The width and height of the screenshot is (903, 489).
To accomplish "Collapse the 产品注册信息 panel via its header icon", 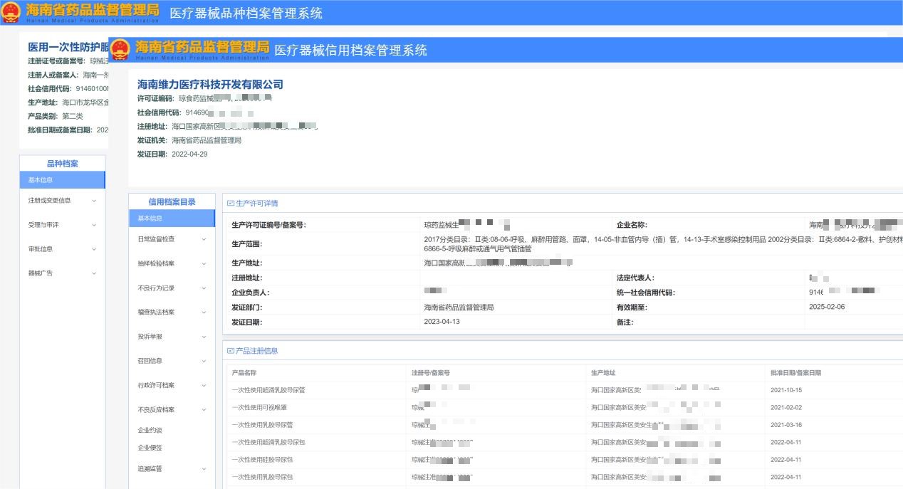I will pos(230,351).
